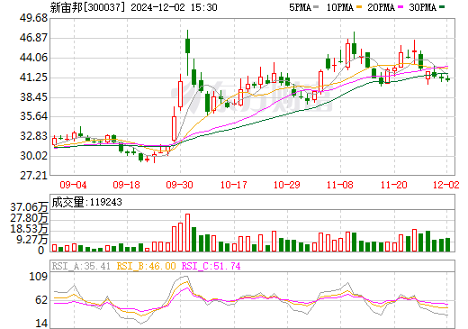Click date axis label 10-29
468x329 pixels.
(x=287, y=185)
